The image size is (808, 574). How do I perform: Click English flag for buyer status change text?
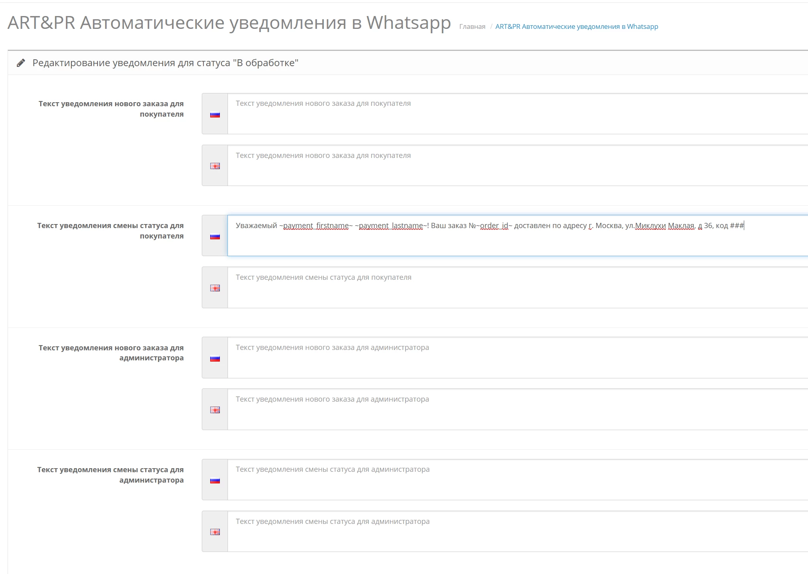pos(215,288)
